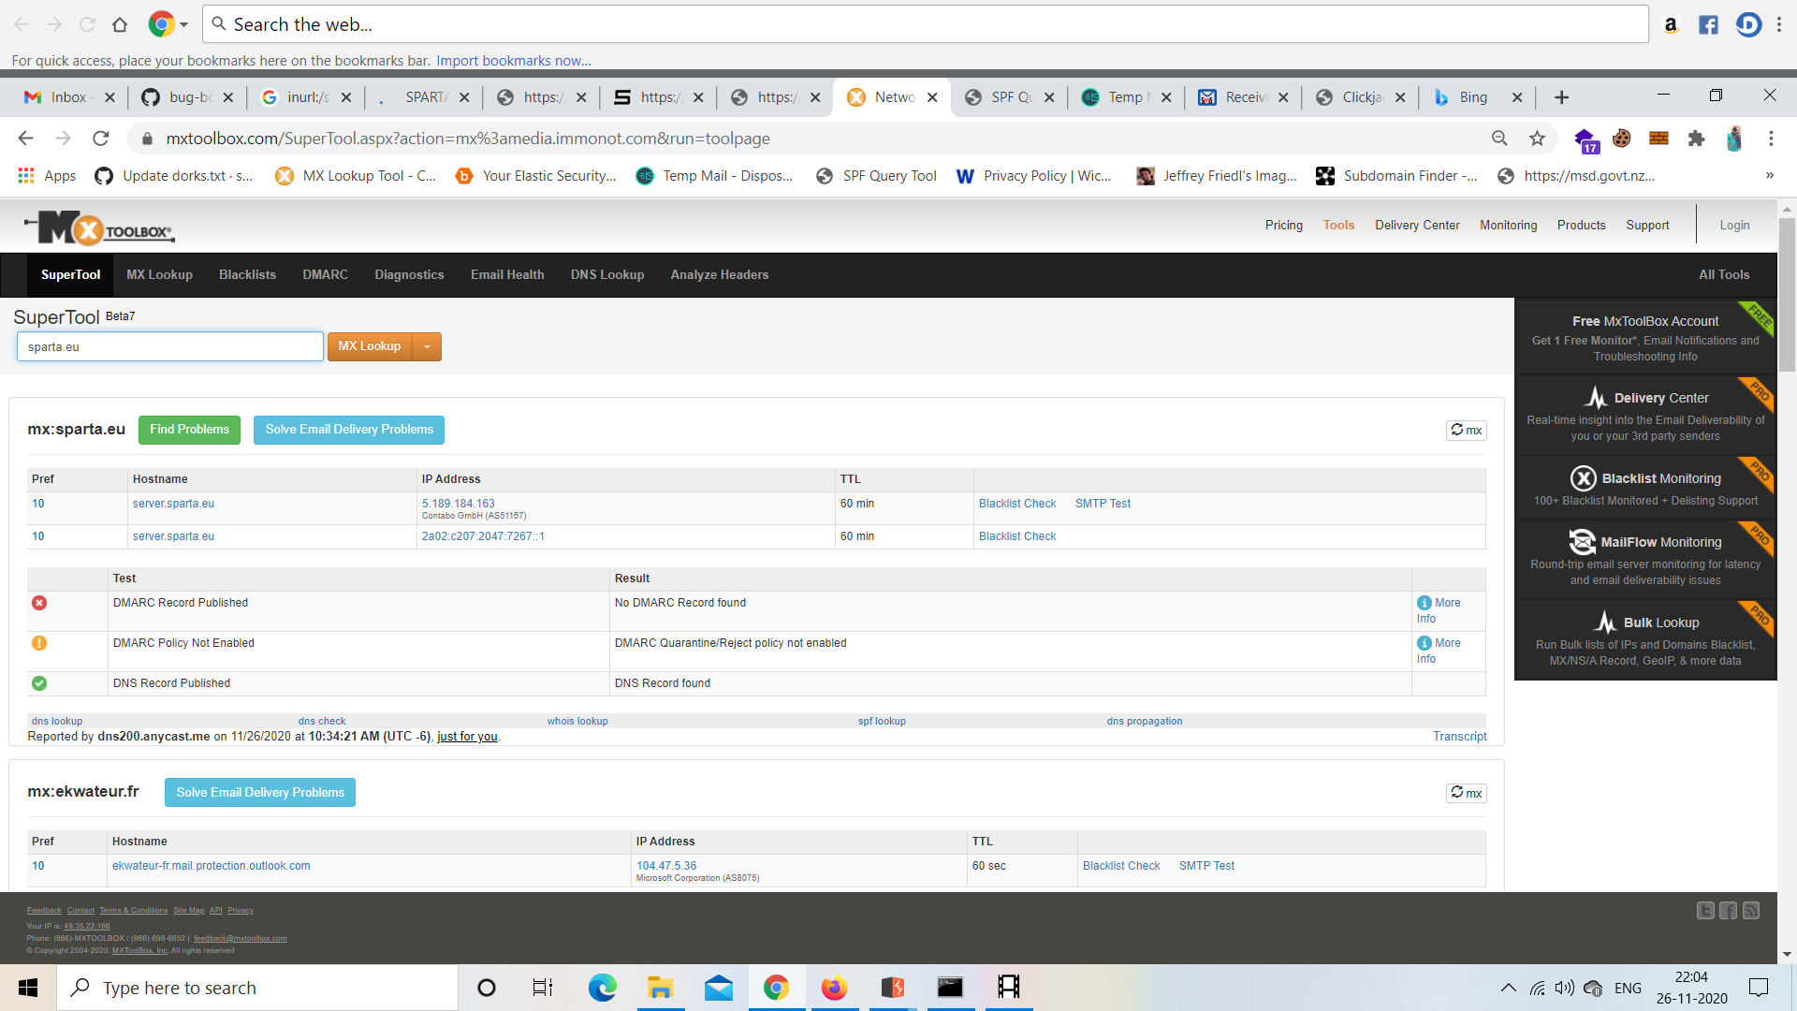Click the browser zoom magnifier icon
1797x1011 pixels.
[1499, 139]
